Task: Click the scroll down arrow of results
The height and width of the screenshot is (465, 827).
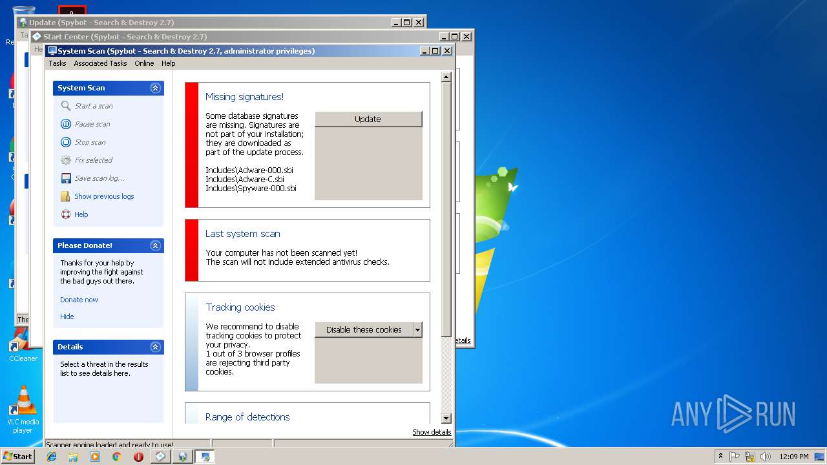Action: [446, 418]
